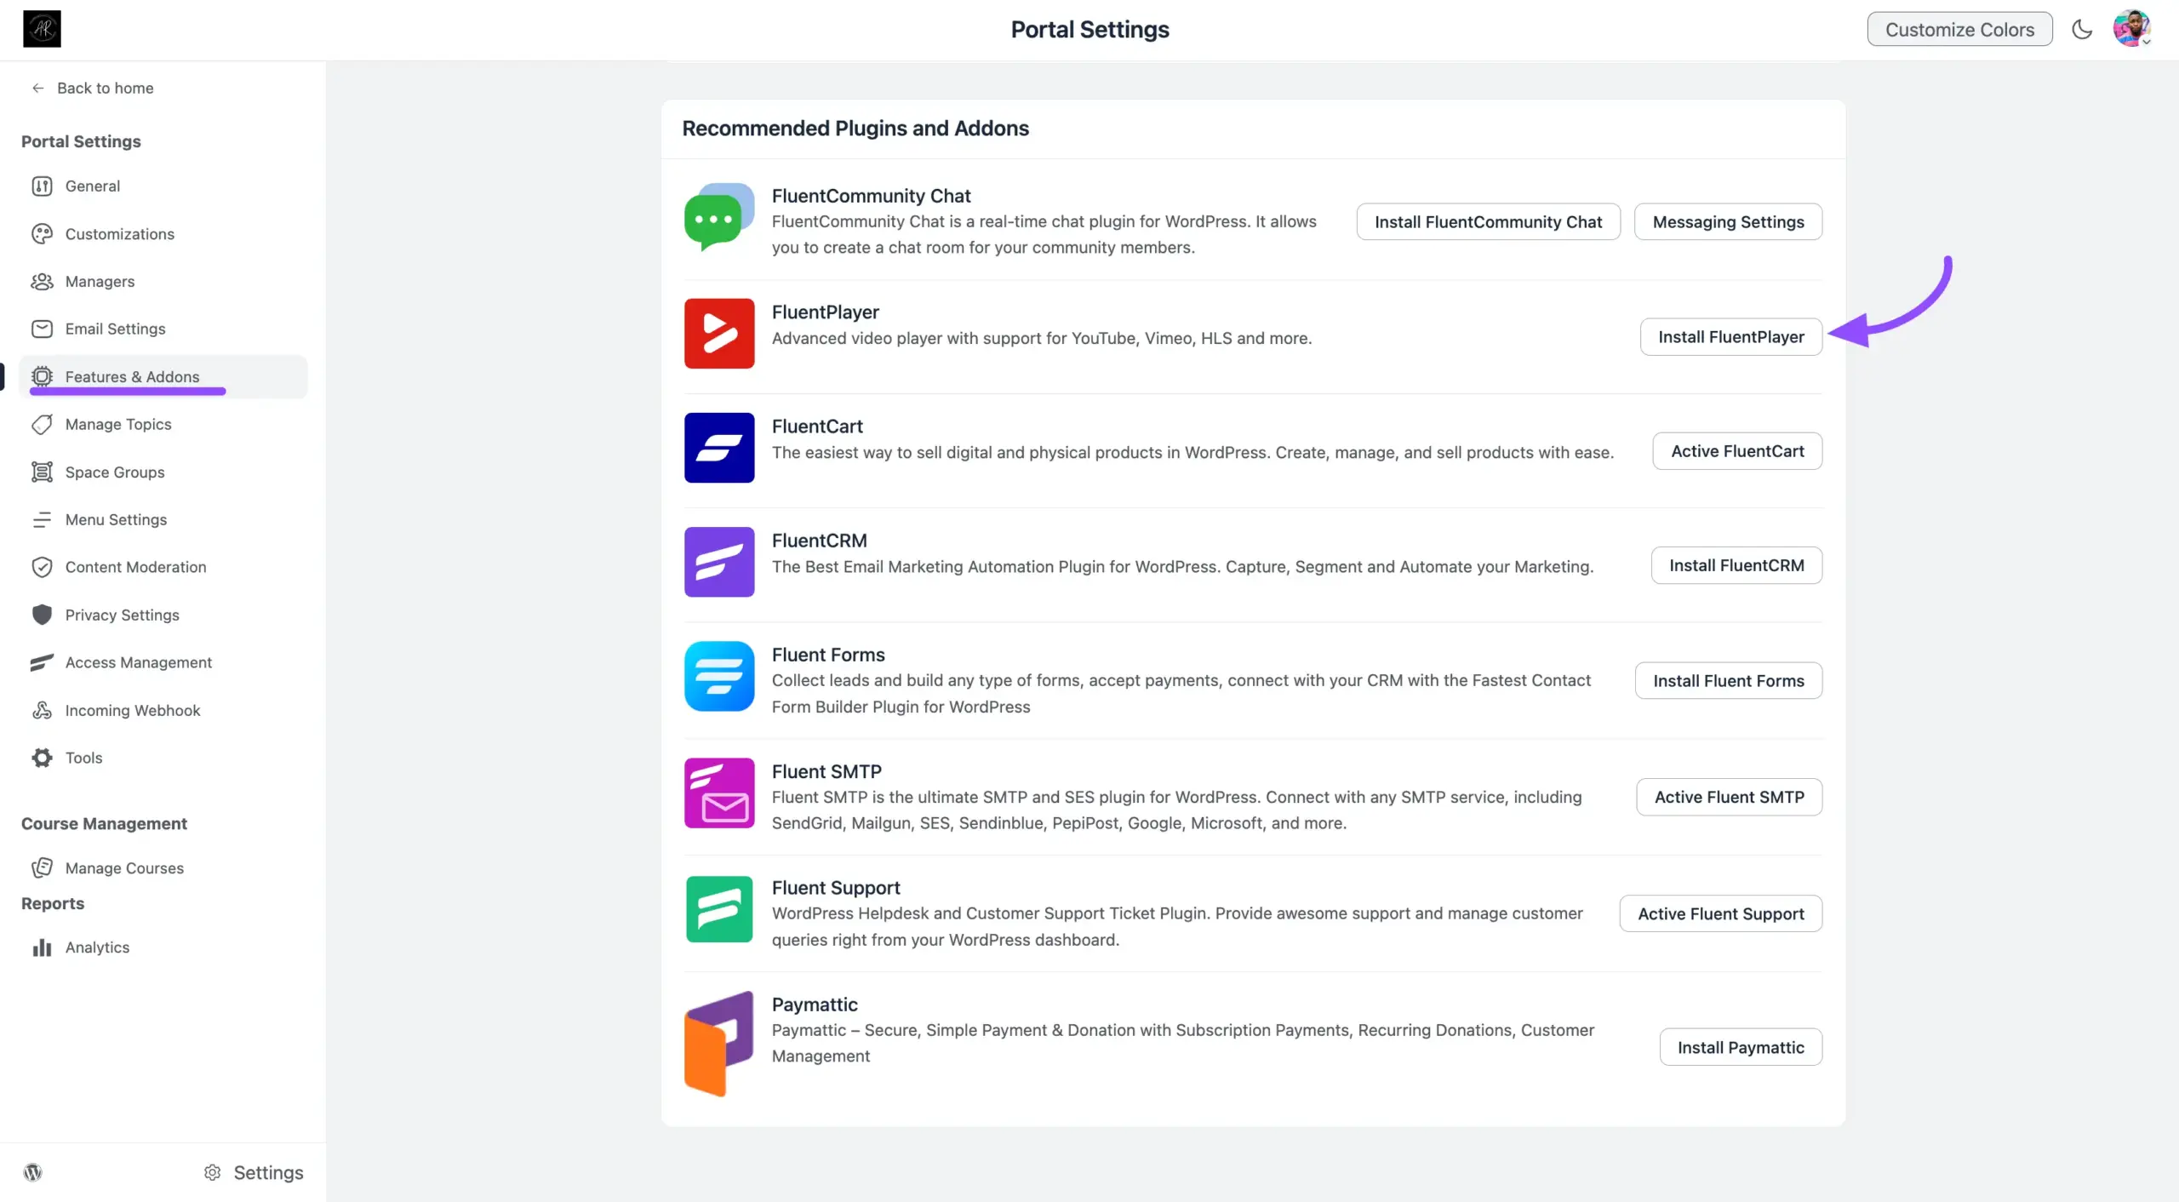Click the Analytics bar chart icon
Viewport: 2179px width, 1202px height.
pos(42,947)
